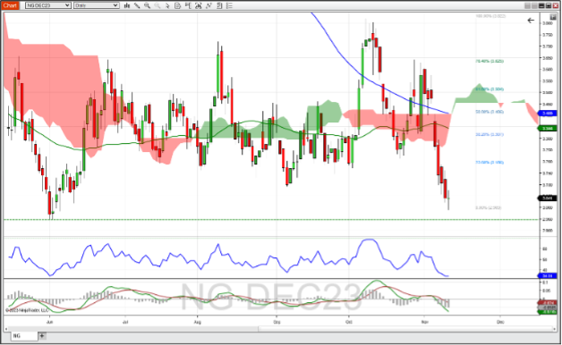Click the last toolbar list icon

click(229, 5)
